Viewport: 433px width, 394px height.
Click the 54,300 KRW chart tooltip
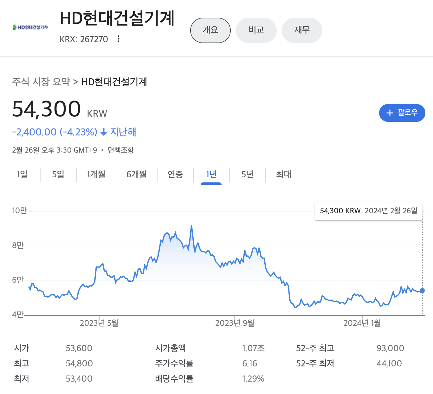click(369, 211)
